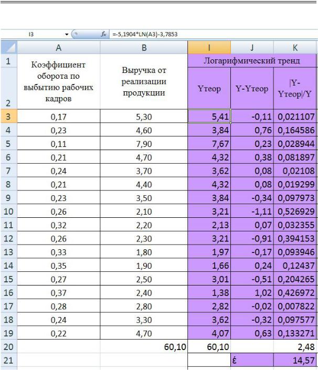
Task: Select cell J16 with value 1,02
Action: pyautogui.click(x=252, y=293)
